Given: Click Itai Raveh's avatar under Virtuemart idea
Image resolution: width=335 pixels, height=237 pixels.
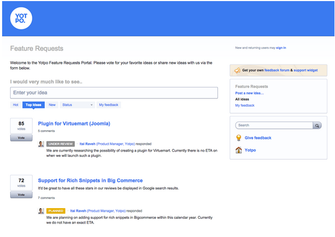Looking at the screenshot, I should [41, 144].
